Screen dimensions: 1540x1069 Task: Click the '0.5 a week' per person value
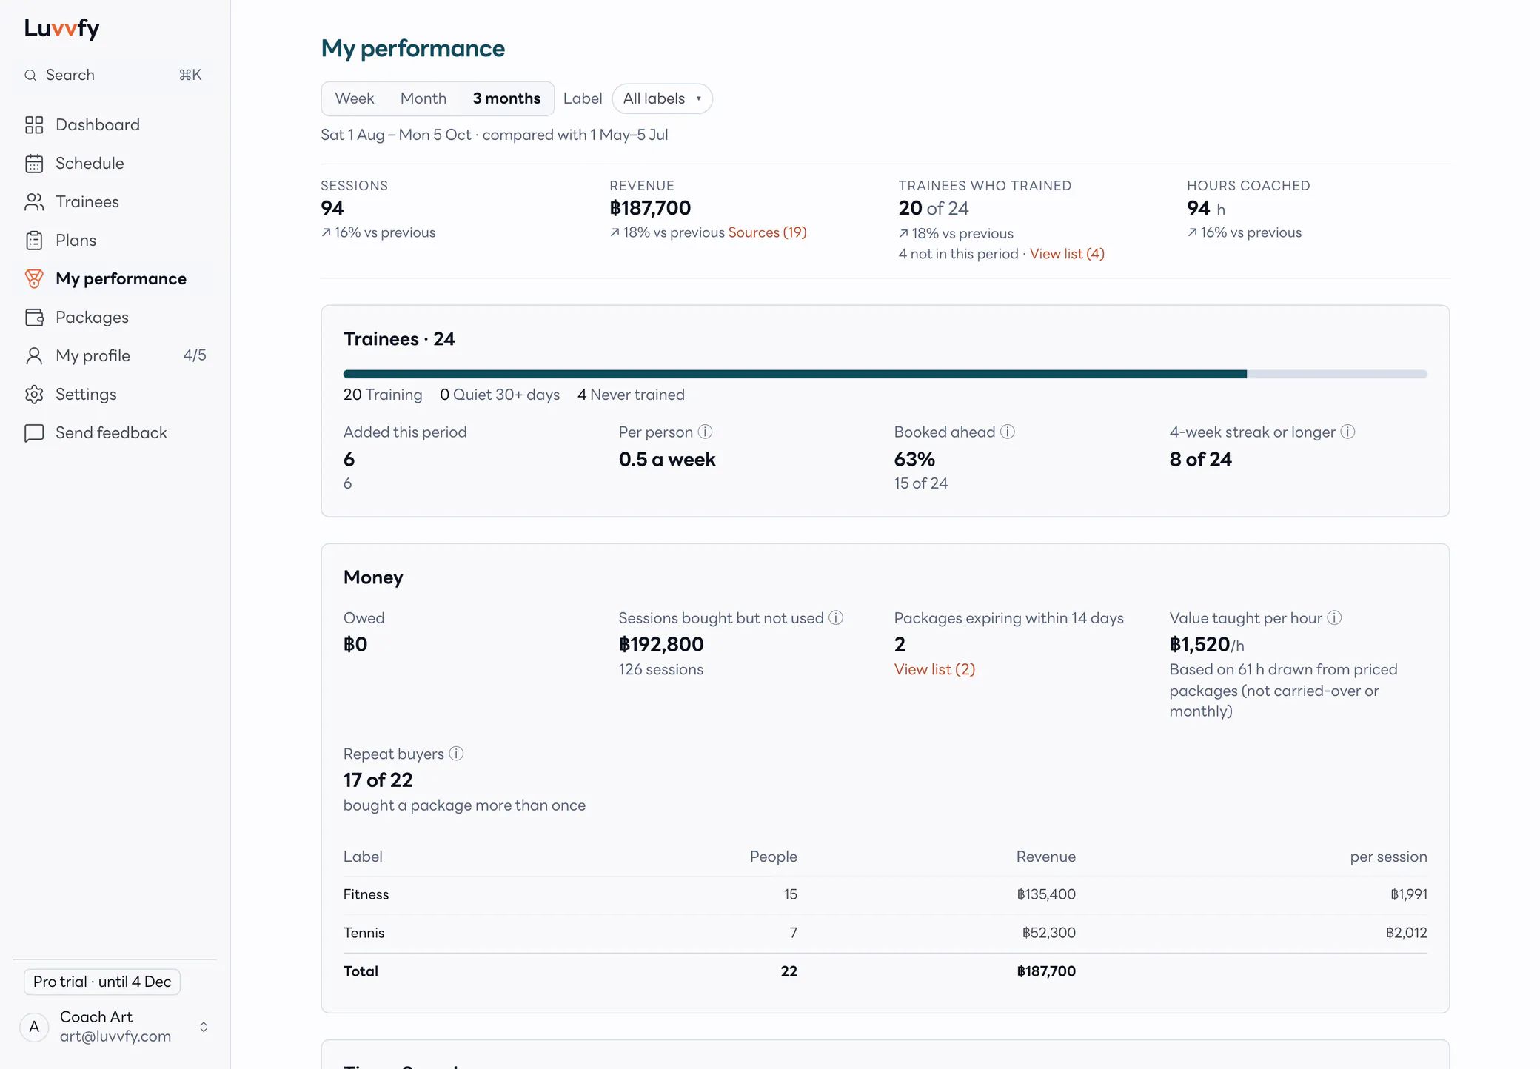pos(667,459)
